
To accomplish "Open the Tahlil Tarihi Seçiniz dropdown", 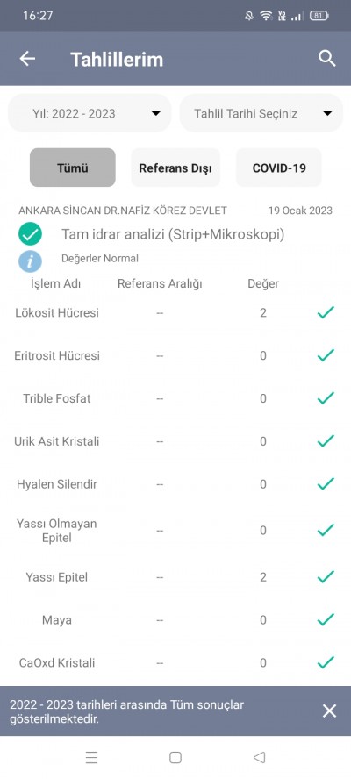I will (x=261, y=113).
